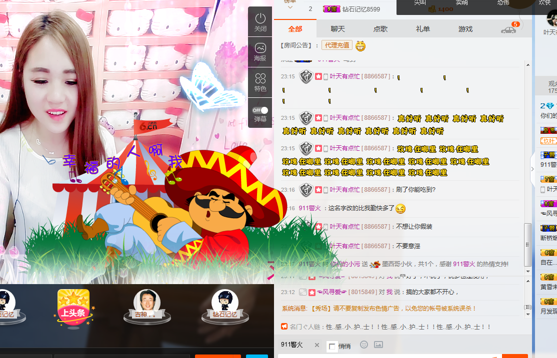The image size is (557, 358).
Task: Click the expand icon in the 23:12 private message
Action: (x=302, y=293)
